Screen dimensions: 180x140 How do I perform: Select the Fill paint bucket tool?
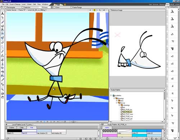coord(3,34)
